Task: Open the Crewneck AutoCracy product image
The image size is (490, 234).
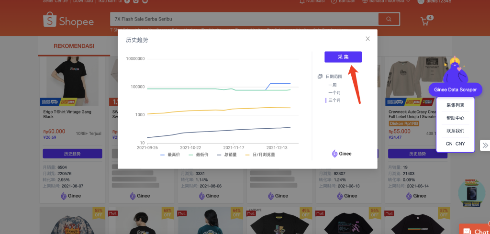Action: coord(416,81)
